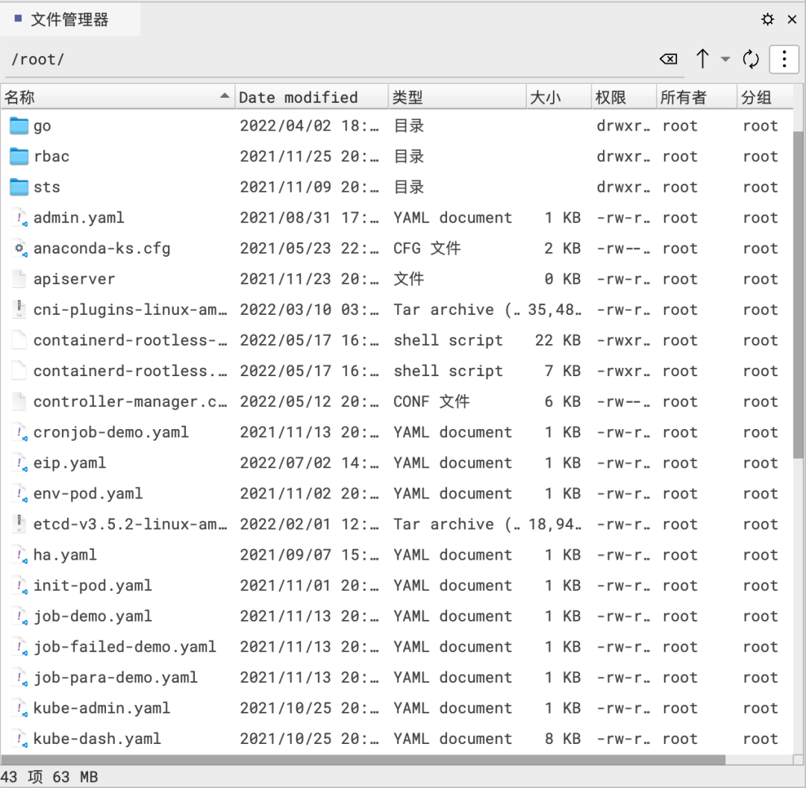The width and height of the screenshot is (806, 788).
Task: Sort by the 大小 column header
Action: tap(559, 97)
